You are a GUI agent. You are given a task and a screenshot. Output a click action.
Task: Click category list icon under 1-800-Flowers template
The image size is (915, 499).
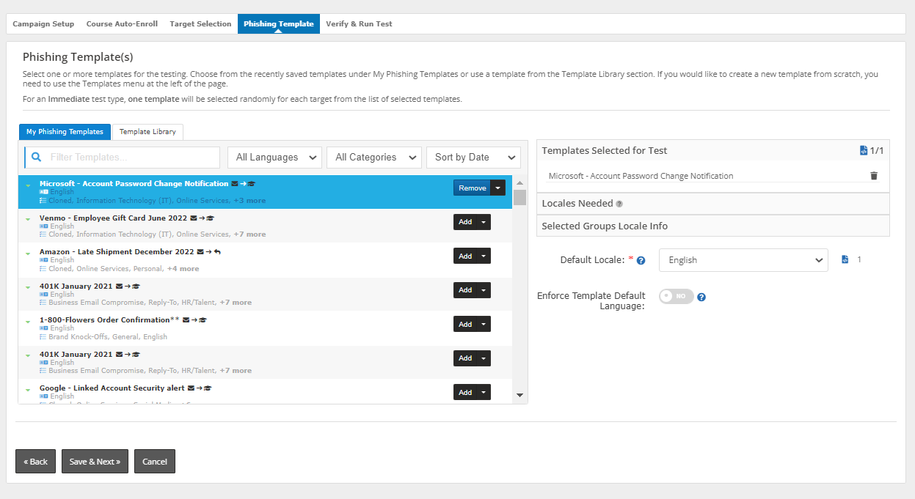click(43, 337)
